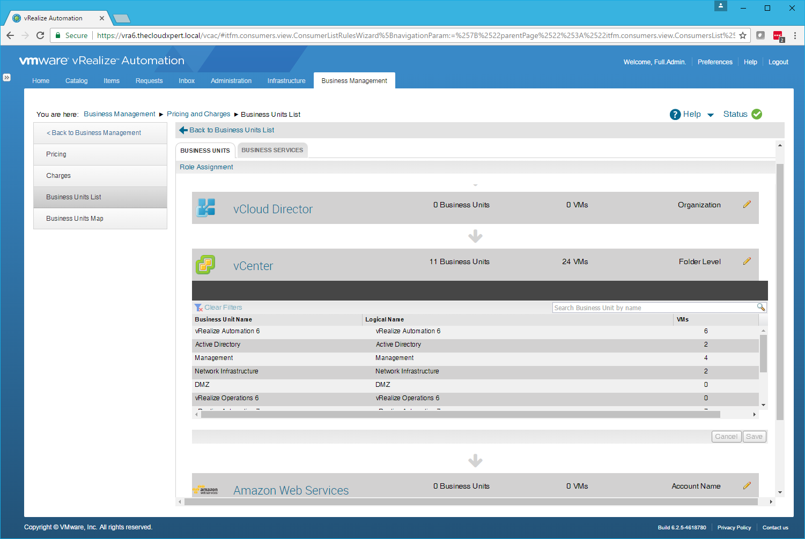Viewport: 805px width, 539px height.
Task: Bookmark this page with the star icon
Action: click(x=743, y=35)
